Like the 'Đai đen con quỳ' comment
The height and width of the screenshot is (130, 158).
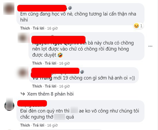click(x=25, y=125)
